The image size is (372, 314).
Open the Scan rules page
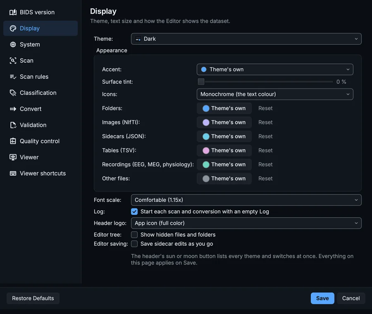point(41,76)
